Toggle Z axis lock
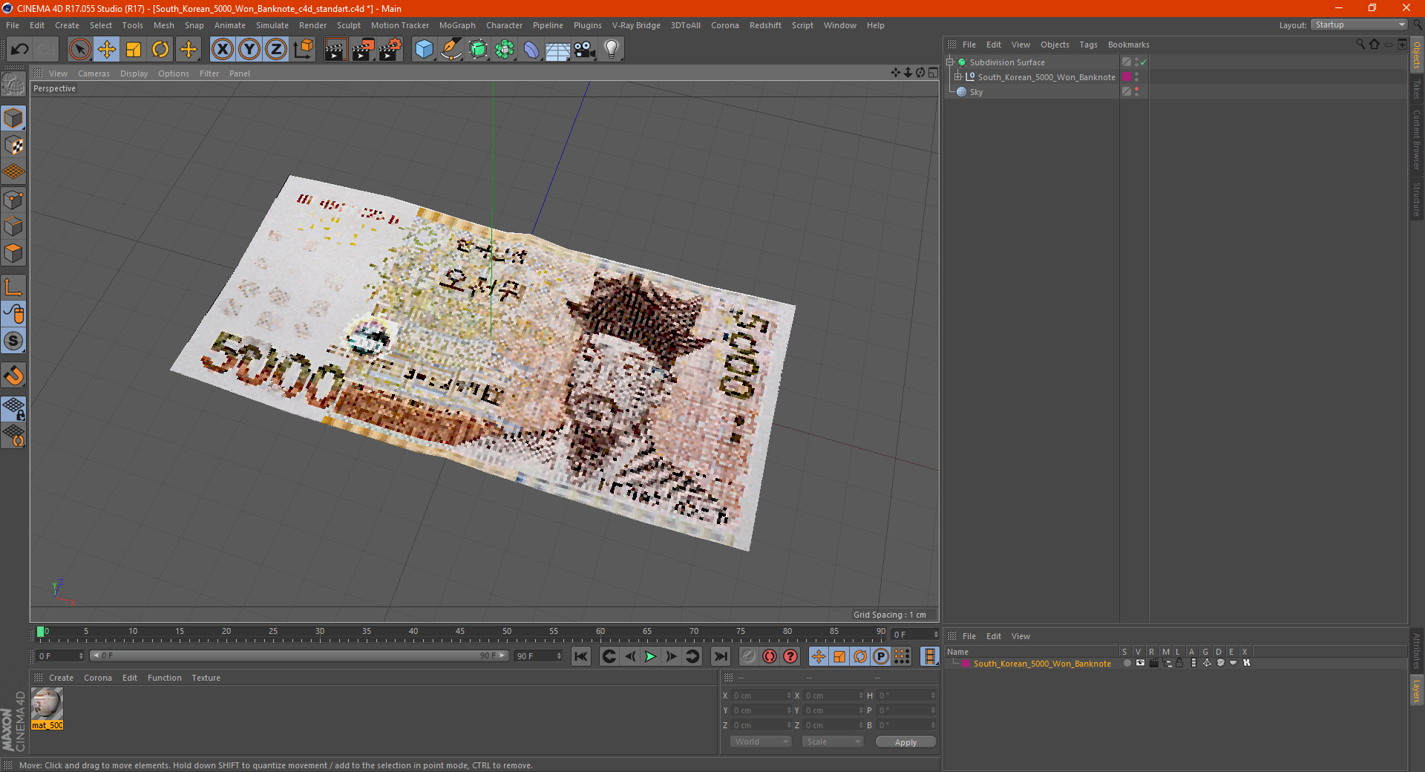The height and width of the screenshot is (772, 1425). tap(276, 50)
